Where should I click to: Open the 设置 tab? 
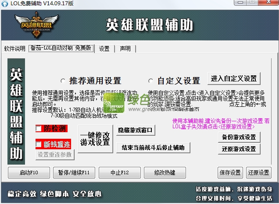104,49
